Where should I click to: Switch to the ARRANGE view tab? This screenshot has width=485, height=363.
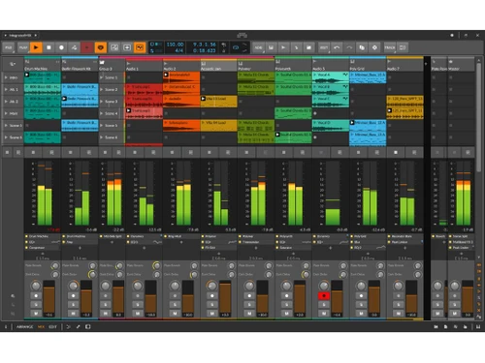[25, 327]
